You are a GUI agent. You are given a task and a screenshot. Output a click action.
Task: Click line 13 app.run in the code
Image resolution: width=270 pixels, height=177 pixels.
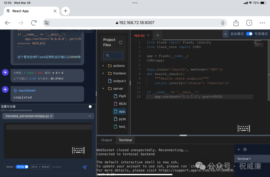point(188,97)
